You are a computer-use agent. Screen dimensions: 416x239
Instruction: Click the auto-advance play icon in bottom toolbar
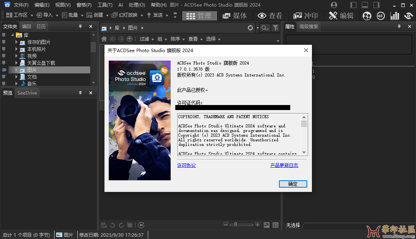pos(141,225)
